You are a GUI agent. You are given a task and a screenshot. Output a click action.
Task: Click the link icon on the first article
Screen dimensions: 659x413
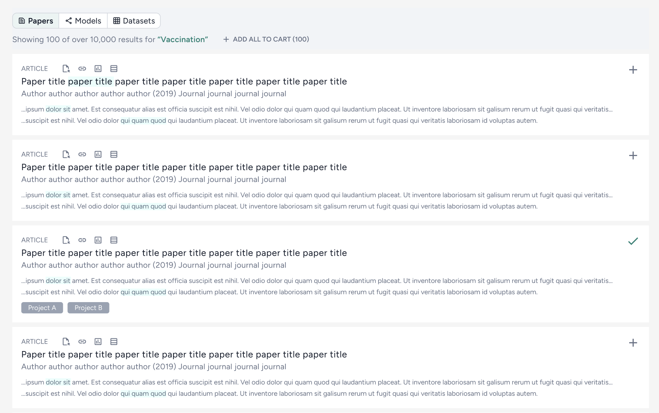[82, 68]
